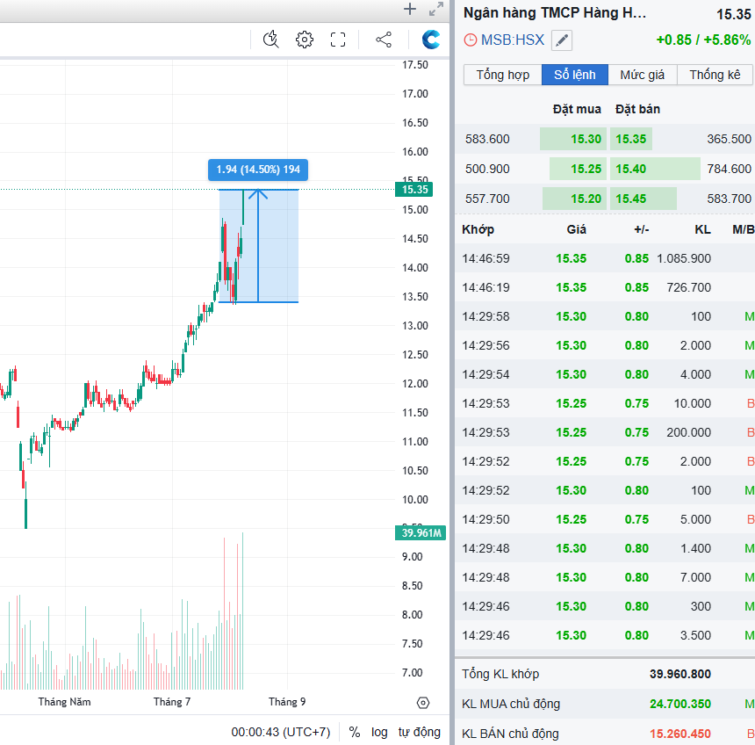Screen dimensions: 755x745
Task: Add a new panel with plus icon
Action: tap(410, 10)
